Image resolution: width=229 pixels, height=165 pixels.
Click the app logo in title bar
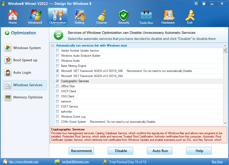pos(4,4)
